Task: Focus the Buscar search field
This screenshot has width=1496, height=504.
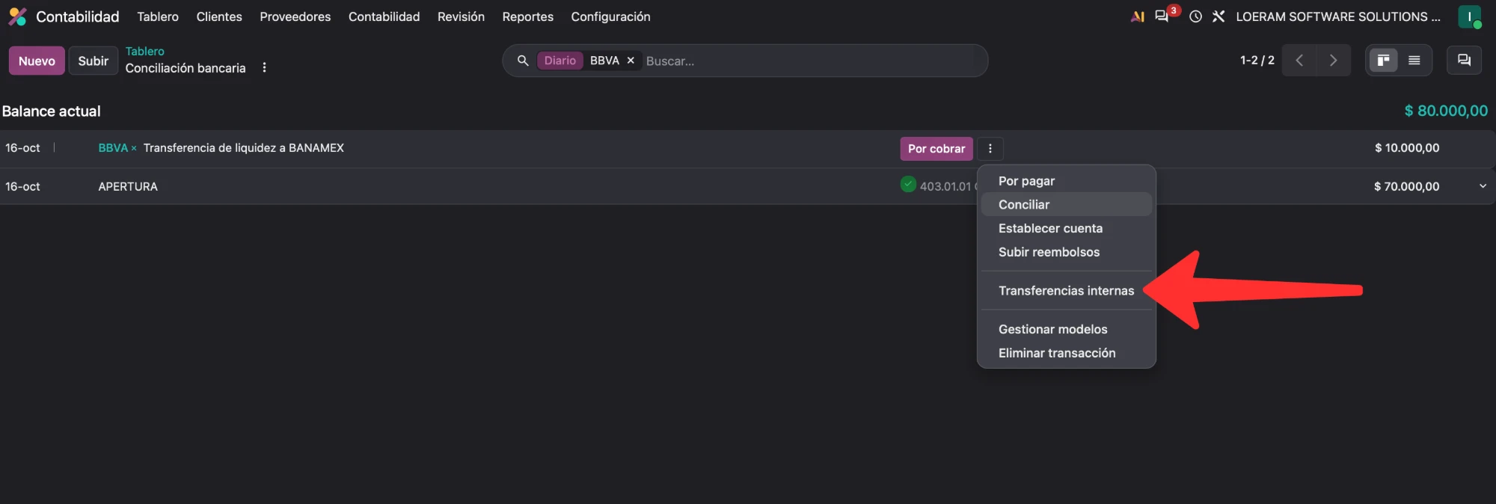Action: (812, 61)
